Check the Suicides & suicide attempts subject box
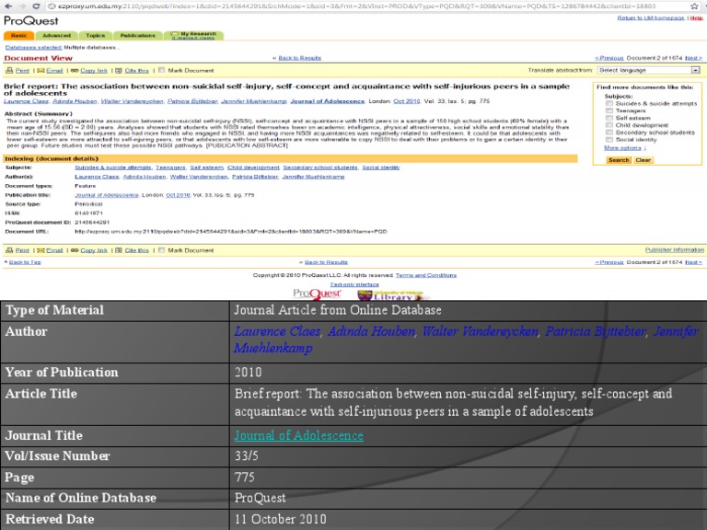707x530 pixels. 609,103
